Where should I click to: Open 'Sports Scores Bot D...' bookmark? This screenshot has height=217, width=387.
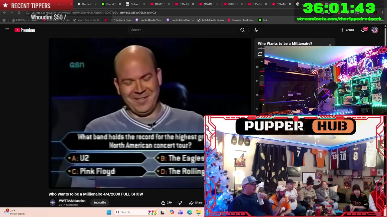coord(86,20)
